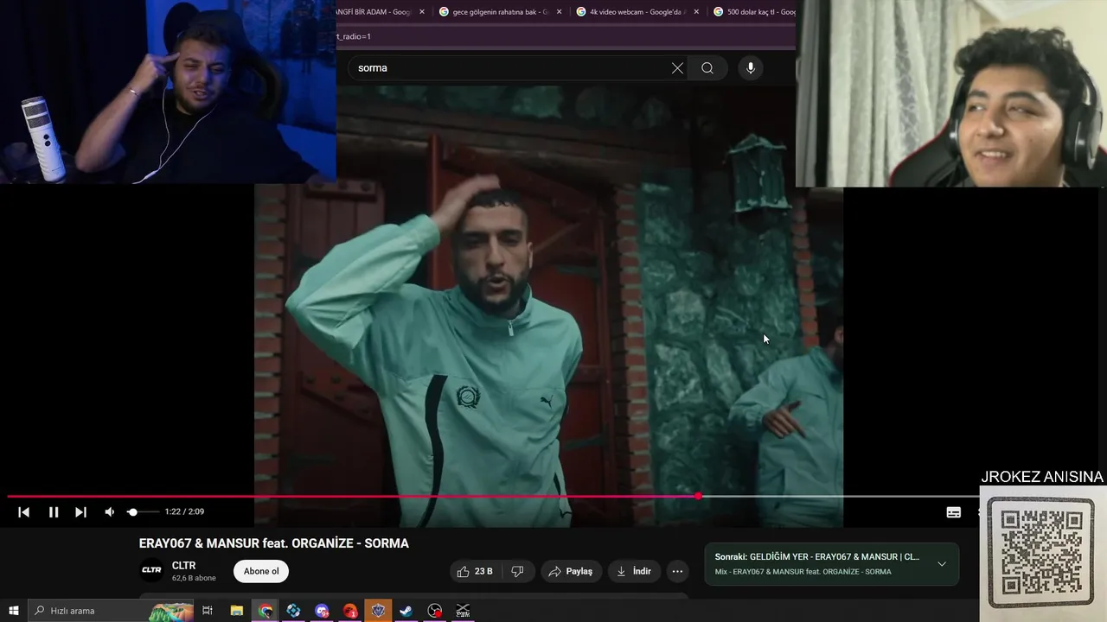Click the Hızlı arama taskbar search box
The width and height of the screenshot is (1107, 622).
(x=111, y=611)
